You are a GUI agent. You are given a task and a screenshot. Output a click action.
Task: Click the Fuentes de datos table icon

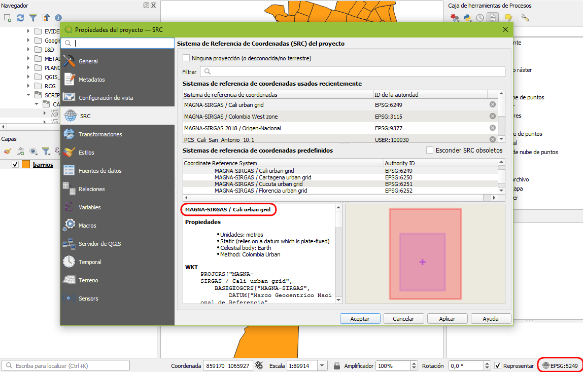tap(69, 170)
